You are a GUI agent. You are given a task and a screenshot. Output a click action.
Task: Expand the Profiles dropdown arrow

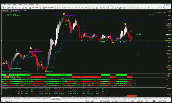(x=9, y=8)
